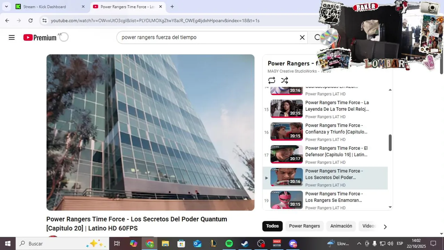
Task: Close the Power Rangers Time Force tab
Action: tap(161, 7)
